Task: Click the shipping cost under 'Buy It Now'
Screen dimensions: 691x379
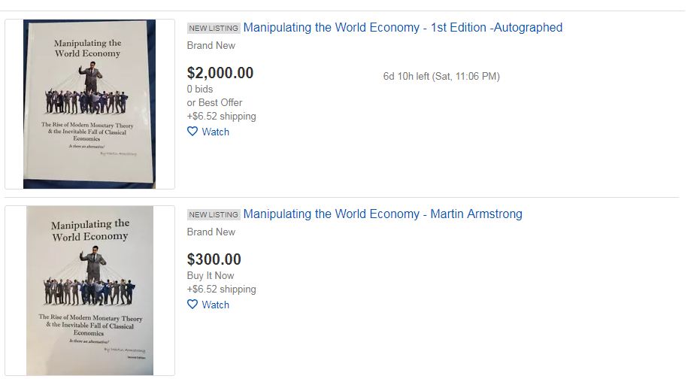Action: click(221, 289)
